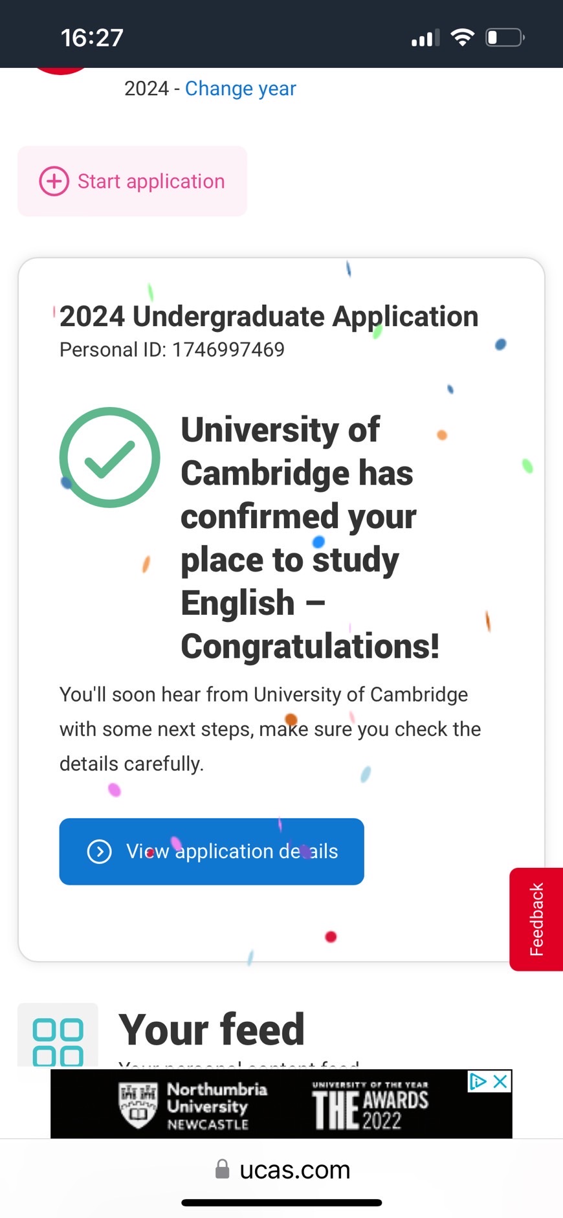Tap the Wi-Fi status icon

coord(462,38)
